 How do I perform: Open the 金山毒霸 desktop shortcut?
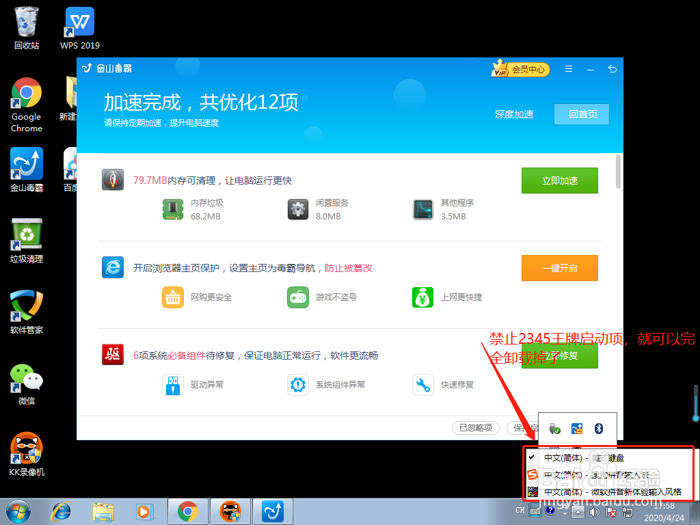tap(27, 170)
